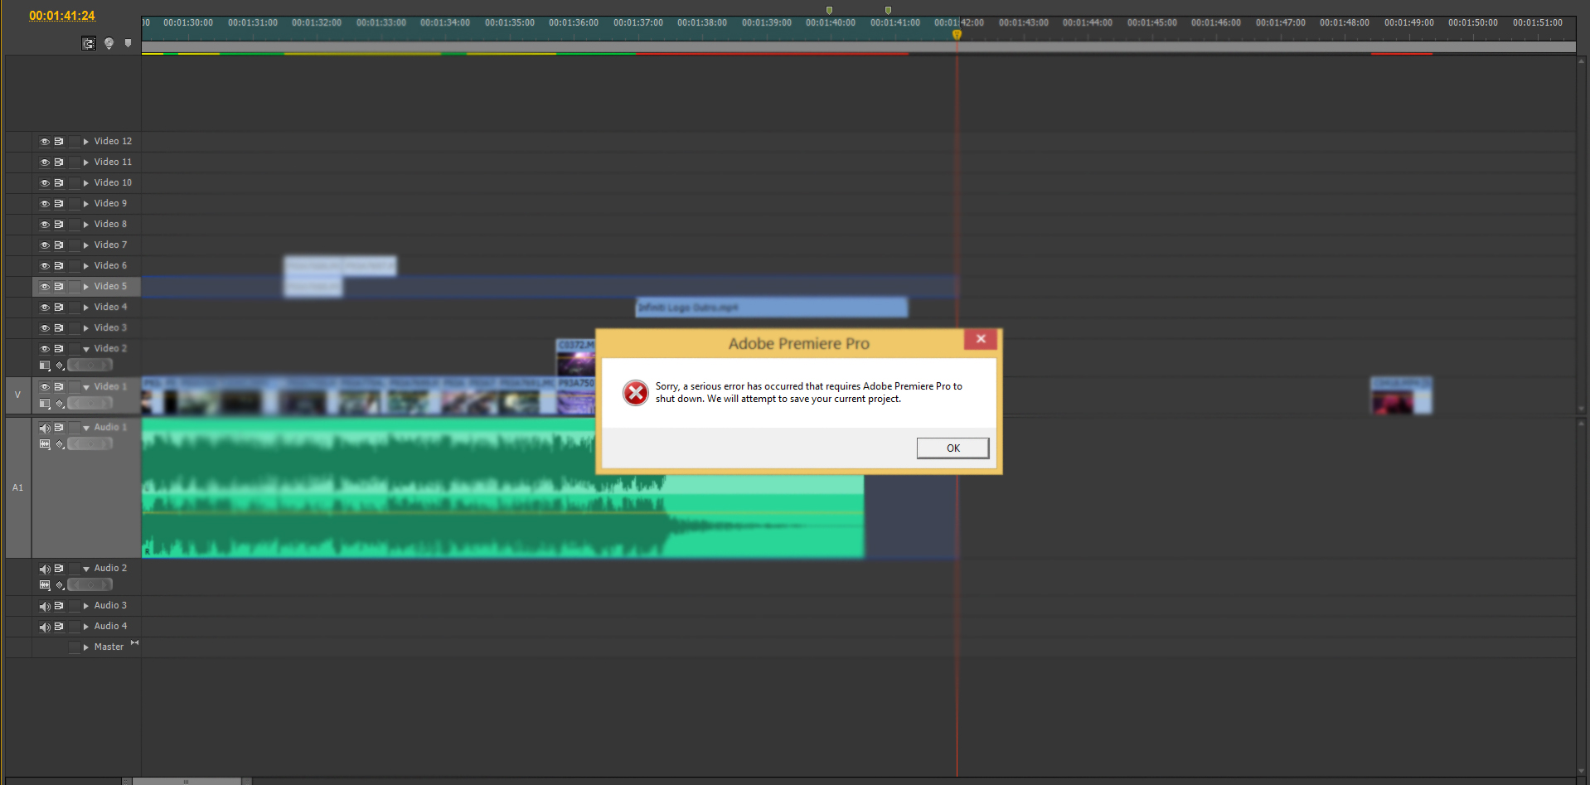Mute the Audio 1 track speaker
Viewport: 1590px width, 785px height.
(45, 428)
